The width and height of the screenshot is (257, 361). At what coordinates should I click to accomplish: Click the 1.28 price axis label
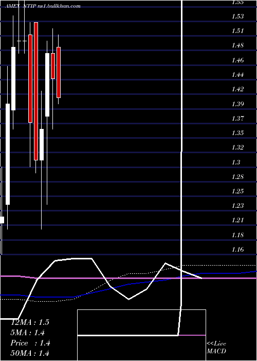click(237, 177)
